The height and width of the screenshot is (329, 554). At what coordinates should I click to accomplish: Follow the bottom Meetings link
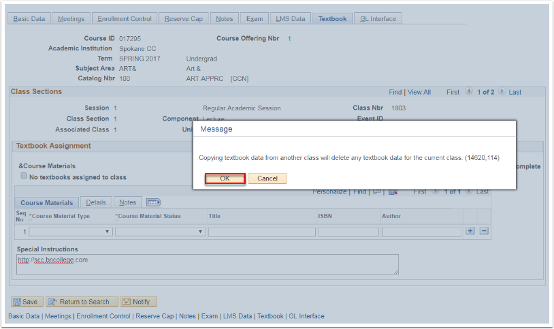58,316
